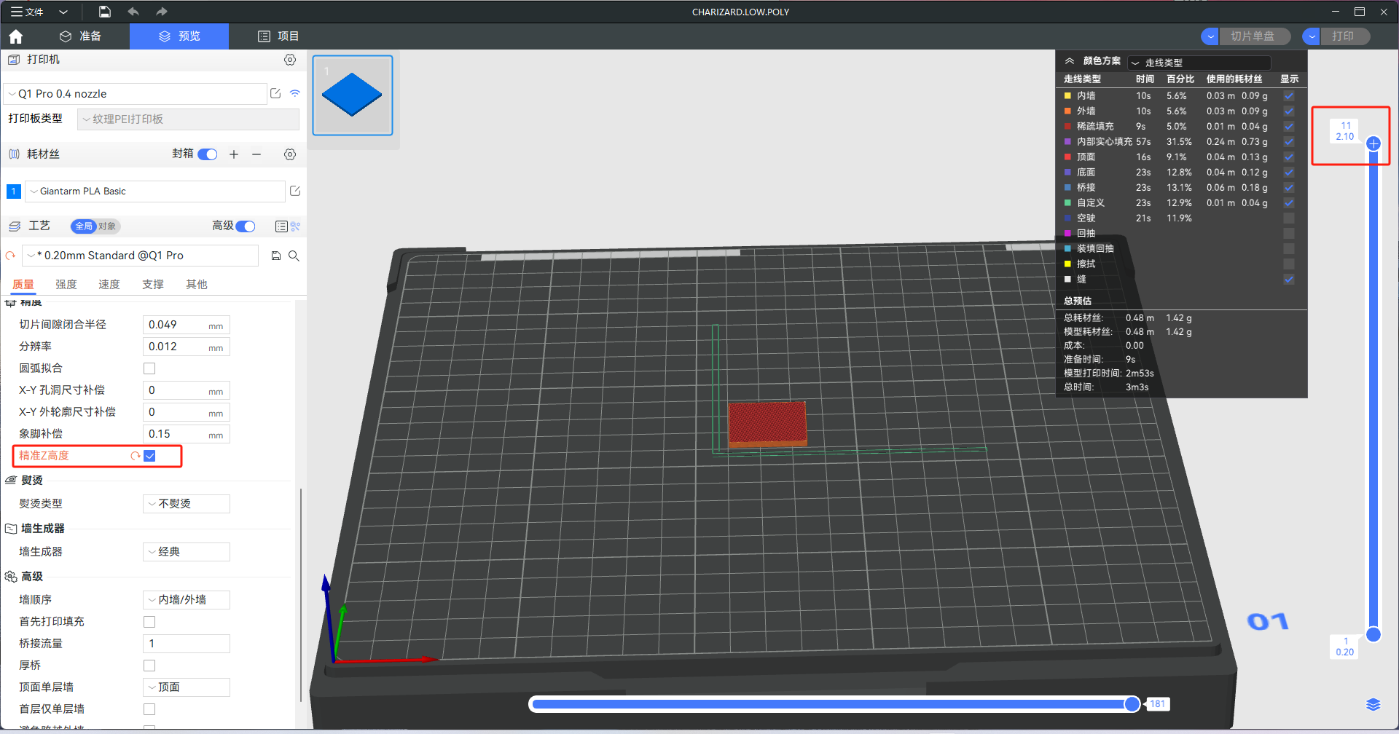This screenshot has height=734, width=1399.
Task: Open the Home screen icon
Action: 15,36
